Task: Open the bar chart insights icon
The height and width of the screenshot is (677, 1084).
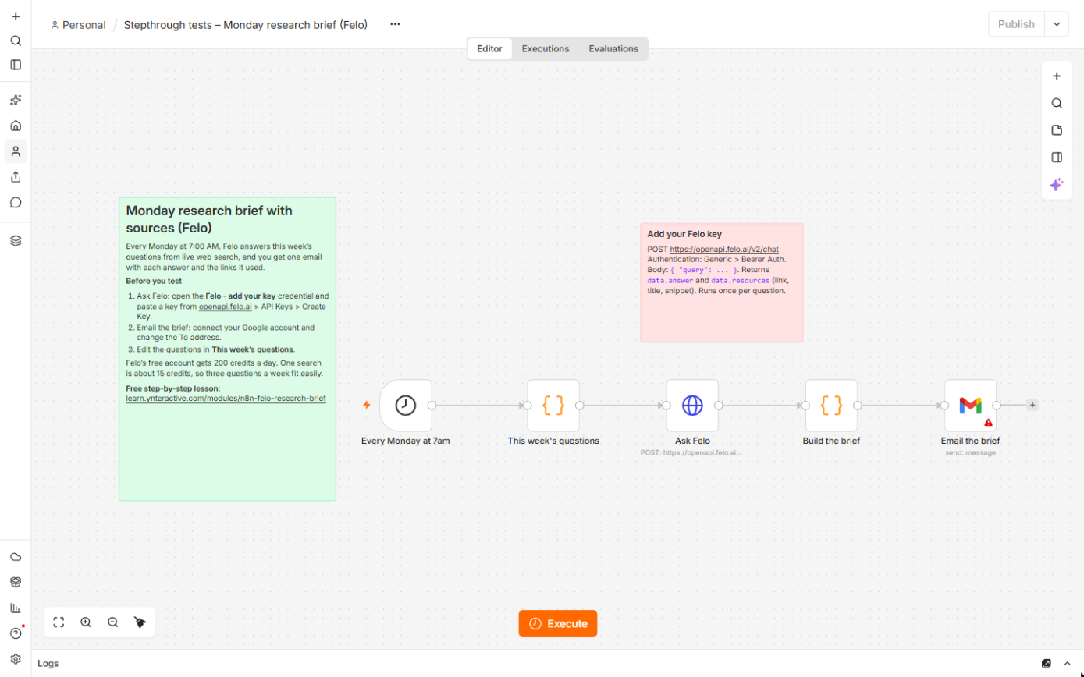Action: pyautogui.click(x=16, y=608)
